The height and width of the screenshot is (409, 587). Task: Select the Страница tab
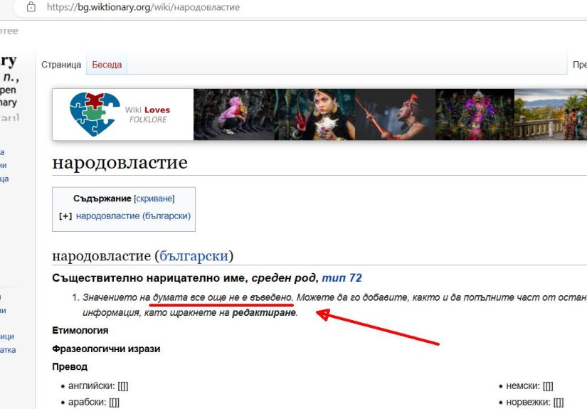61,64
